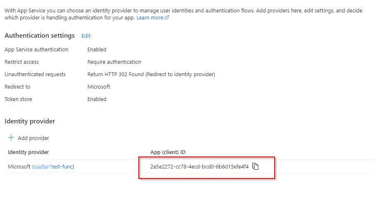Click the external link icon after Learn more
The image size is (374, 219).
(167, 17)
